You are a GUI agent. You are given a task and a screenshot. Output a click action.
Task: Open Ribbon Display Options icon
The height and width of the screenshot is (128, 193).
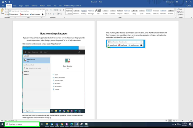(177, 2)
